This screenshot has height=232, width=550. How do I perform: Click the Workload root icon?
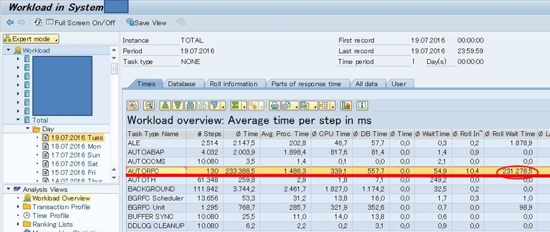pos(18,50)
